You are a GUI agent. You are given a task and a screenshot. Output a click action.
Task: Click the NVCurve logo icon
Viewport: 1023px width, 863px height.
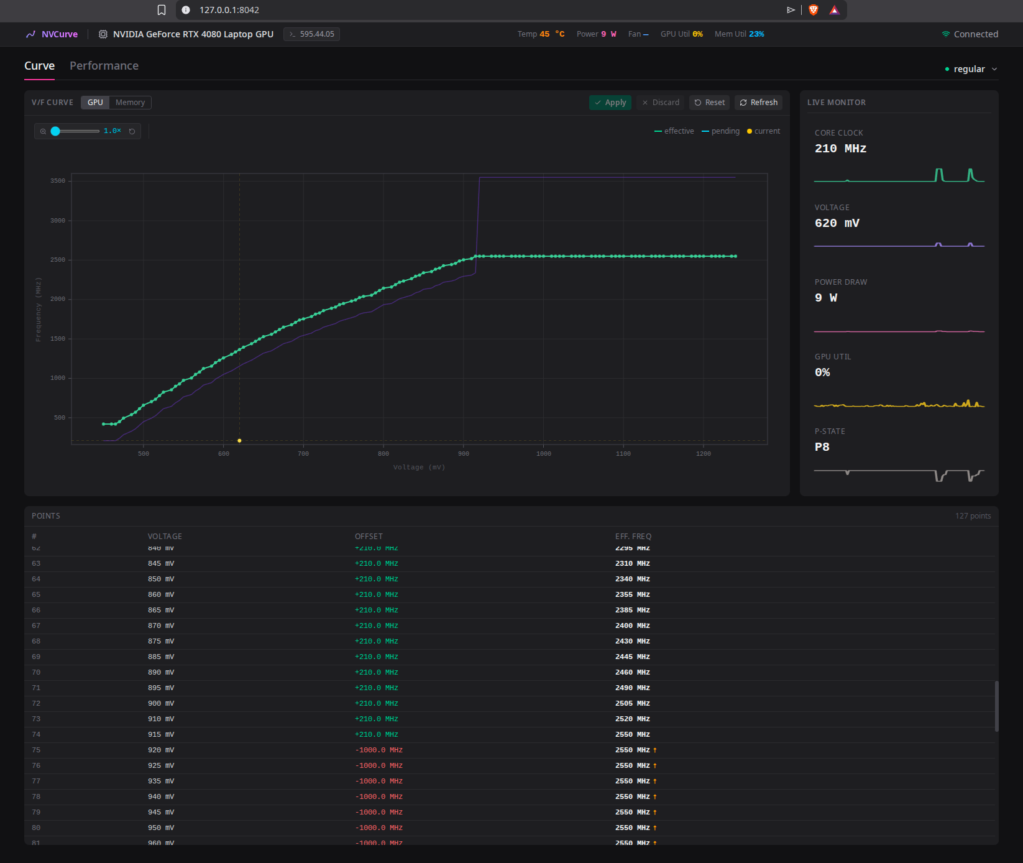[30, 34]
